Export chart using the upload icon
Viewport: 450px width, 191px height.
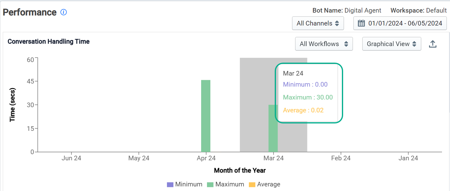[433, 44]
